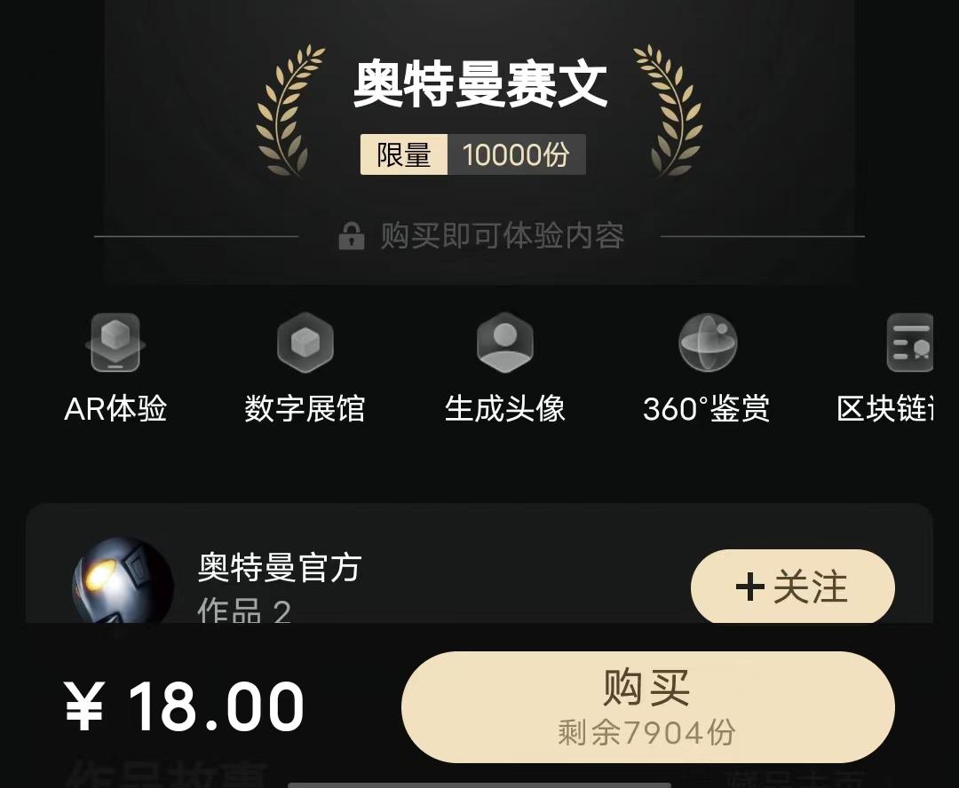The height and width of the screenshot is (788, 959).
Task: Open the 360°鉴赏 globe icon
Action: 708,343
